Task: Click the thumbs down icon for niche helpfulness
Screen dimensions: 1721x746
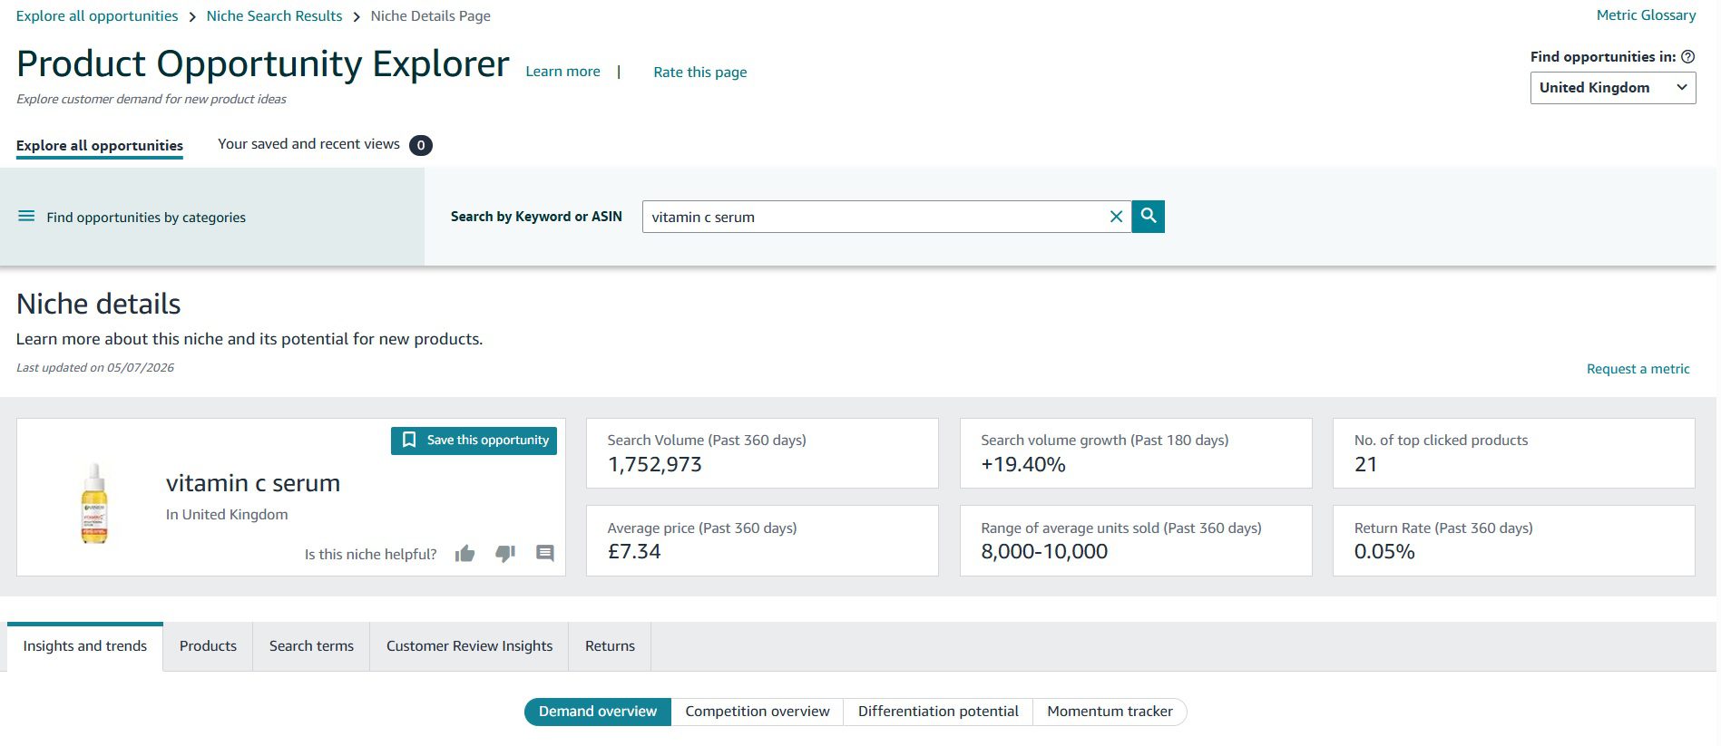Action: pyautogui.click(x=505, y=554)
